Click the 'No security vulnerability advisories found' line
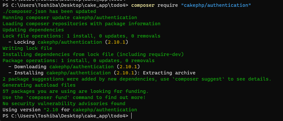The image size is (283, 121). click(x=64, y=104)
